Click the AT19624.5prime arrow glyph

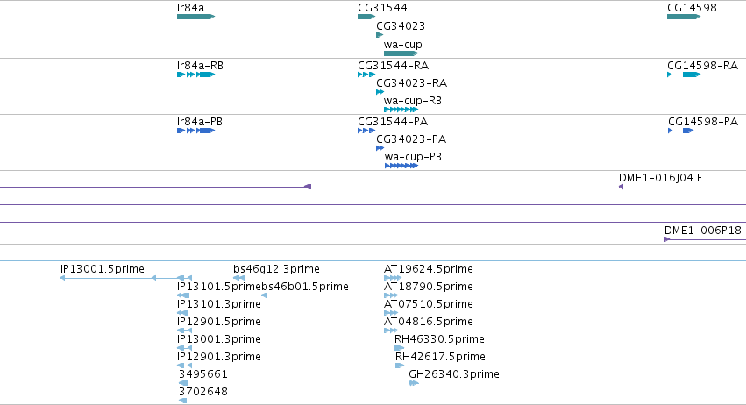point(393,278)
